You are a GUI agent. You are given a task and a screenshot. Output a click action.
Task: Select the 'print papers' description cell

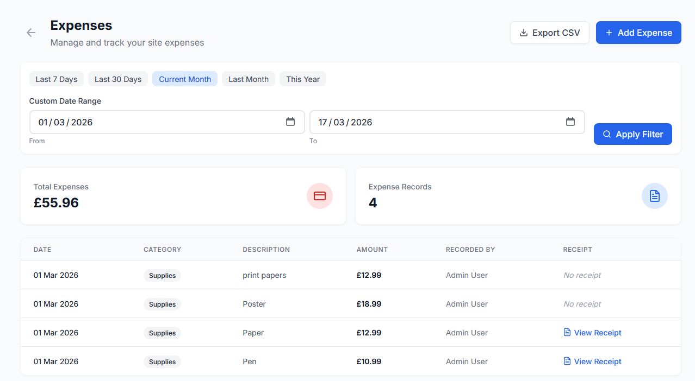(264, 275)
